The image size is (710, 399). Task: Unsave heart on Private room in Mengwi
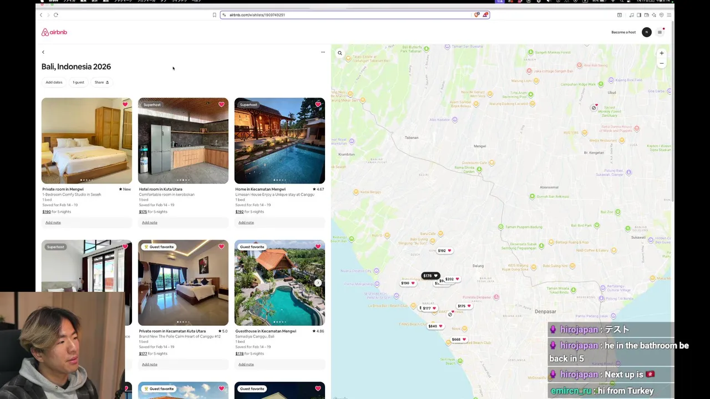(125, 104)
